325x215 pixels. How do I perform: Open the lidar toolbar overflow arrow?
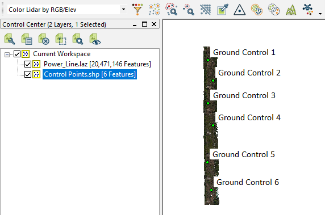click(320, 14)
